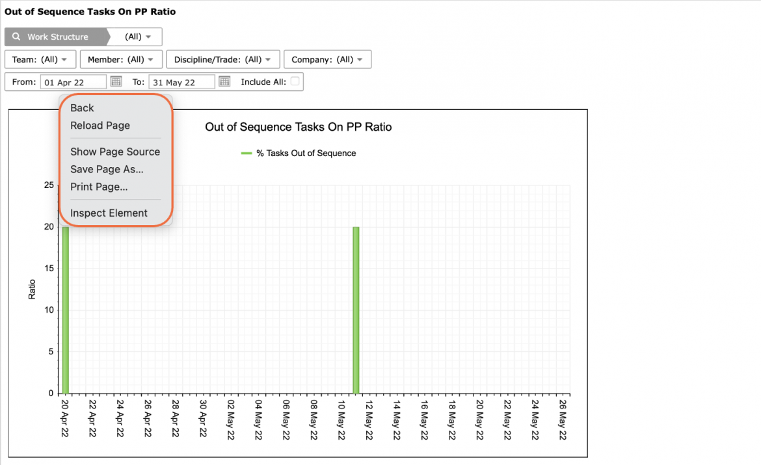The height and width of the screenshot is (465, 761).
Task: Toggle the Include All checkbox
Action: [295, 81]
